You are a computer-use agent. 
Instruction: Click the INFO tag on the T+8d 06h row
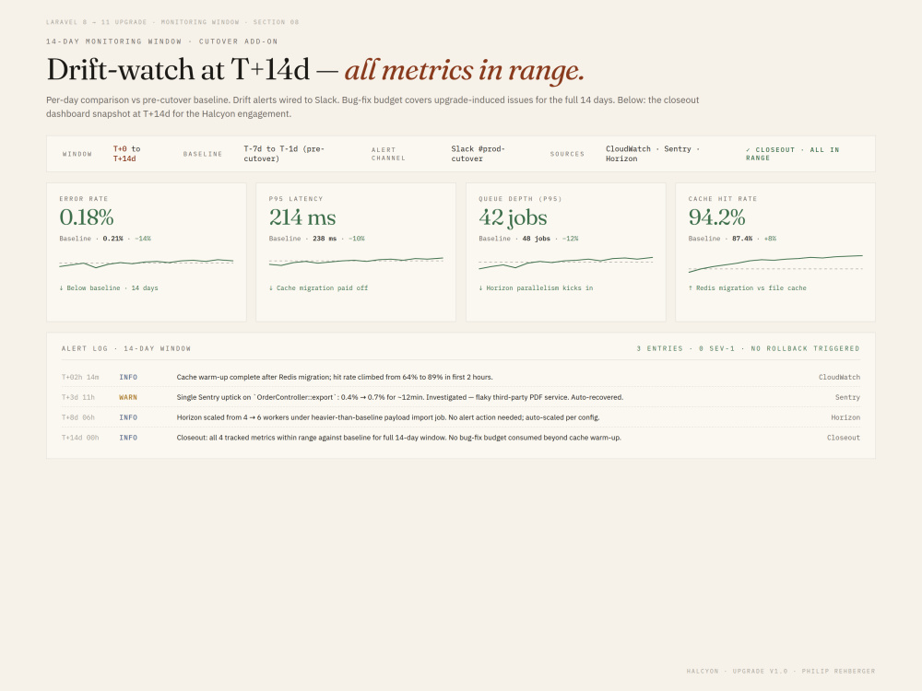tap(128, 417)
